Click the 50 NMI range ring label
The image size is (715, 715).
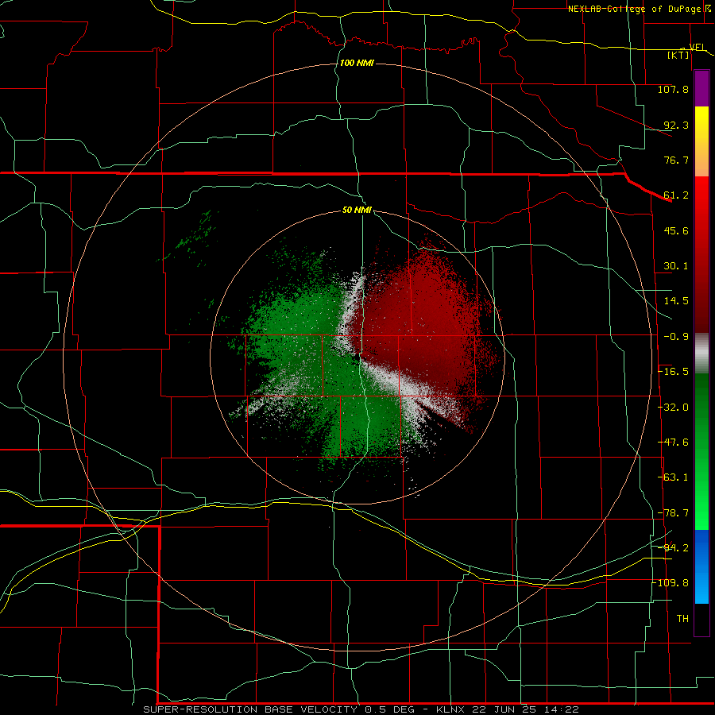(357, 210)
